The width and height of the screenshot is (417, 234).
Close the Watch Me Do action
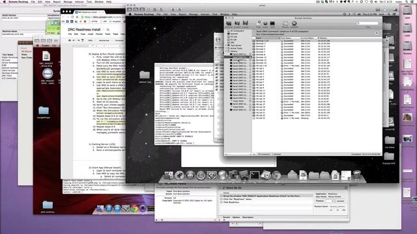(346, 188)
